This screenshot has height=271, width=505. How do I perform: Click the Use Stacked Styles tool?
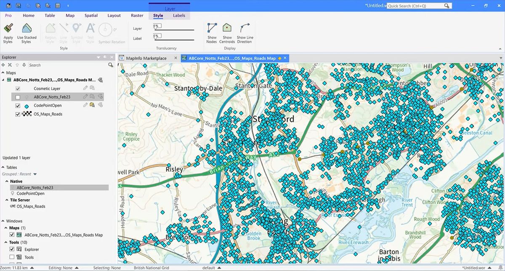27,34
